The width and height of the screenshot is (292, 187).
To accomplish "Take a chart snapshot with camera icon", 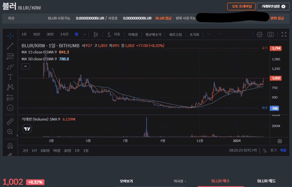I will (x=271, y=34).
